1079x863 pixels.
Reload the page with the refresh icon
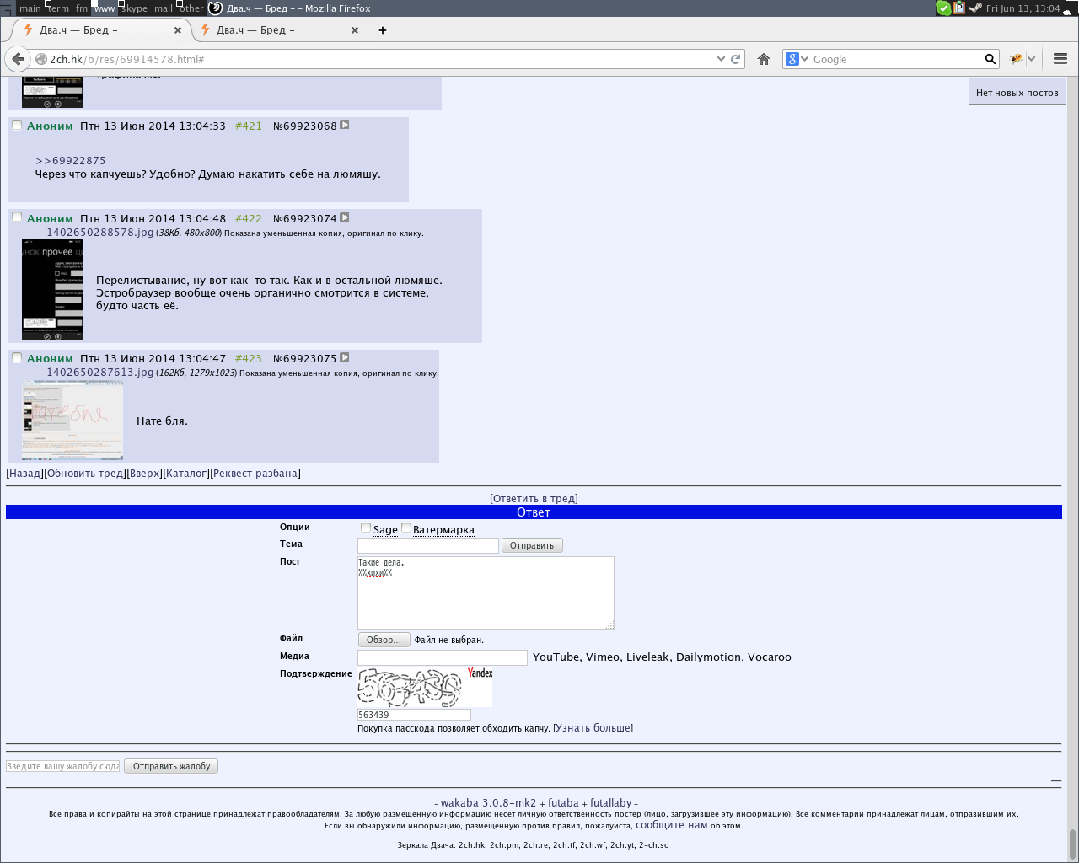[735, 59]
